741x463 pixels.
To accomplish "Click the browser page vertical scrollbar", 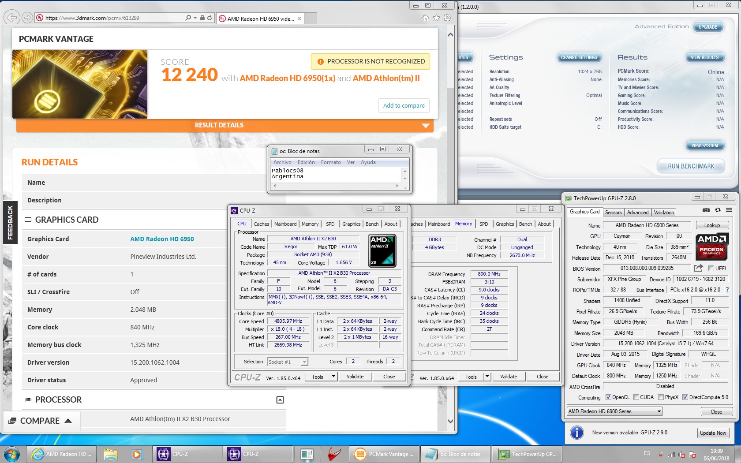I will (450, 227).
